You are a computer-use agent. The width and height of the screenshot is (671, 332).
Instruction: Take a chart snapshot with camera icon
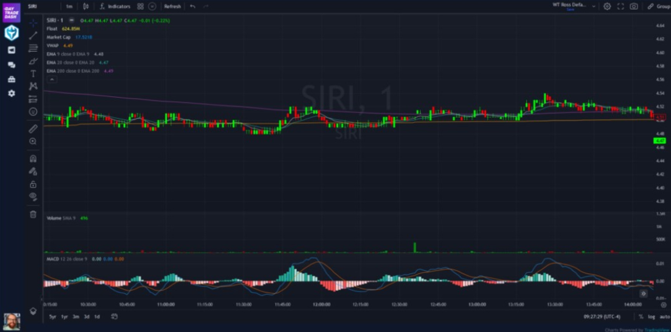(634, 6)
